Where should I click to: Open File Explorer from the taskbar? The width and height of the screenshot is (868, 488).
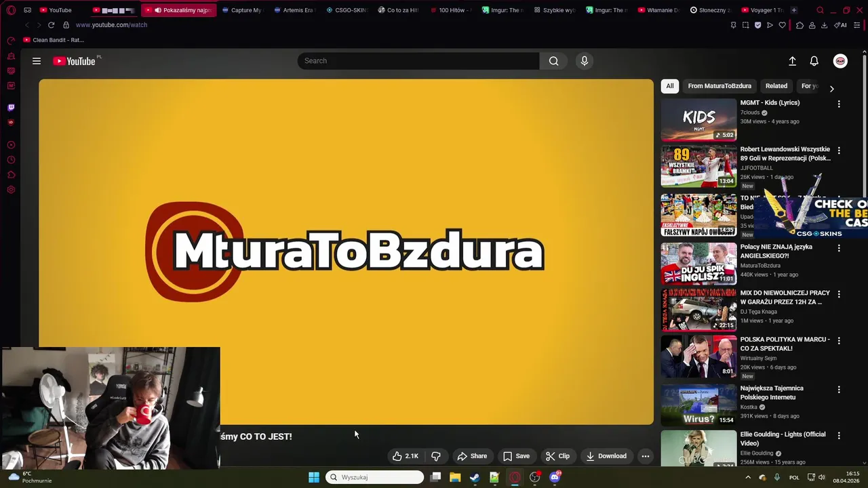[x=455, y=477]
